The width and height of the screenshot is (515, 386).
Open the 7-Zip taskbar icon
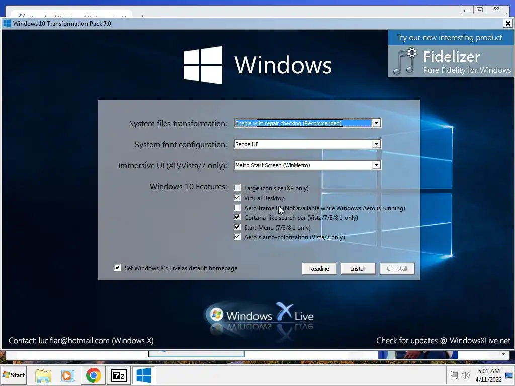pos(119,375)
